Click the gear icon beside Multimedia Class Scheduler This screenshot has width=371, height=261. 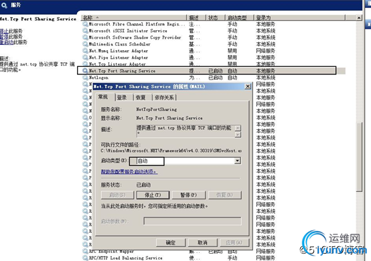[85, 44]
